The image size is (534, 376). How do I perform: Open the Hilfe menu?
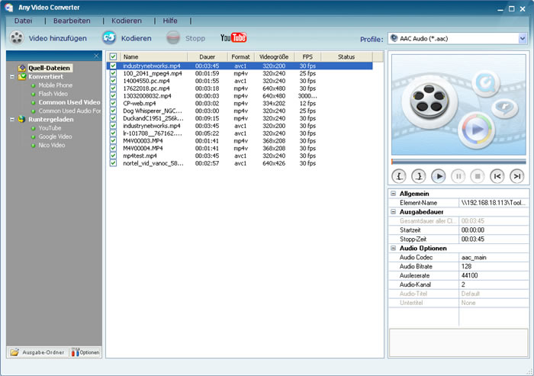[x=170, y=21]
